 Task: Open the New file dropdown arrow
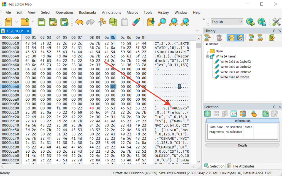[16, 22]
